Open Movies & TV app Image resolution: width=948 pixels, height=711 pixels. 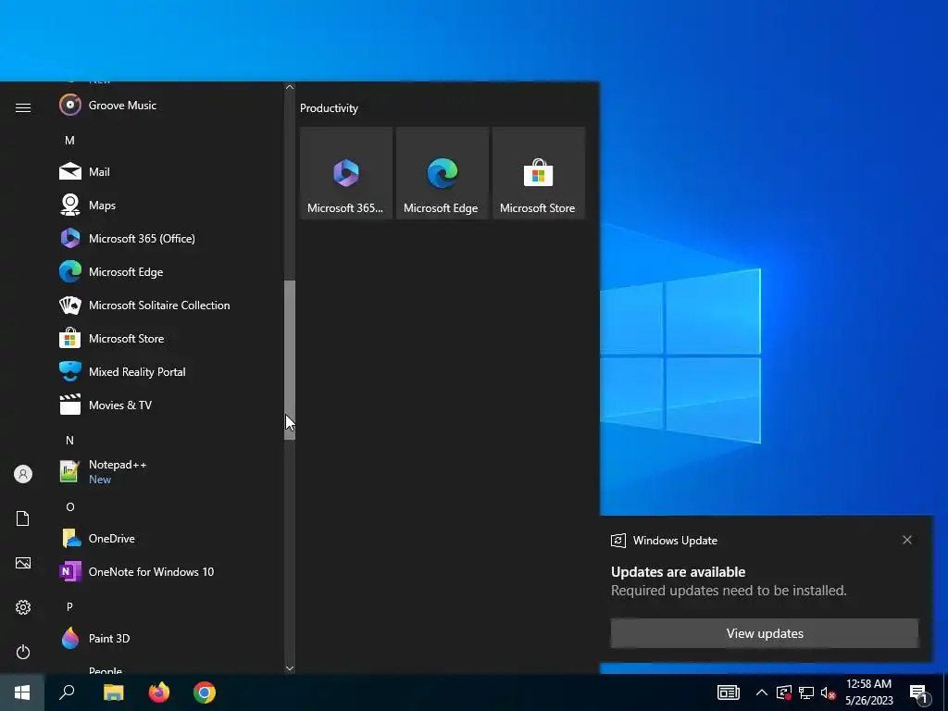[x=168, y=405]
